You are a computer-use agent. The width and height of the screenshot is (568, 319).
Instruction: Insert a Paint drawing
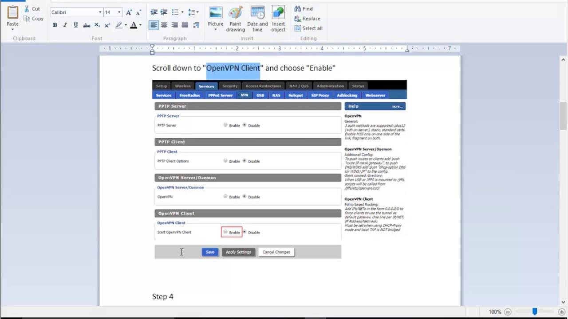coord(235,19)
